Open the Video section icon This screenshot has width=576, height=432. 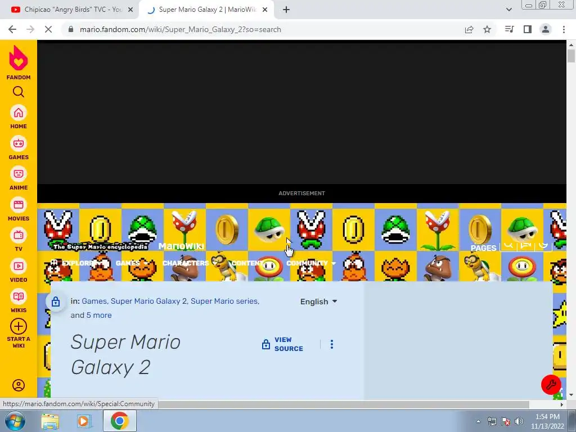point(19,266)
